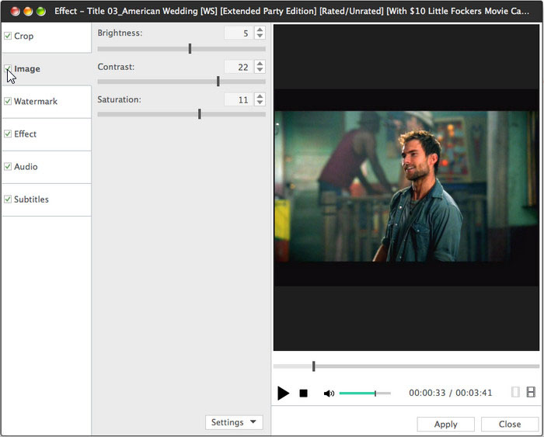Click the Close button
Image resolution: width=544 pixels, height=437 pixels.
pyautogui.click(x=510, y=424)
